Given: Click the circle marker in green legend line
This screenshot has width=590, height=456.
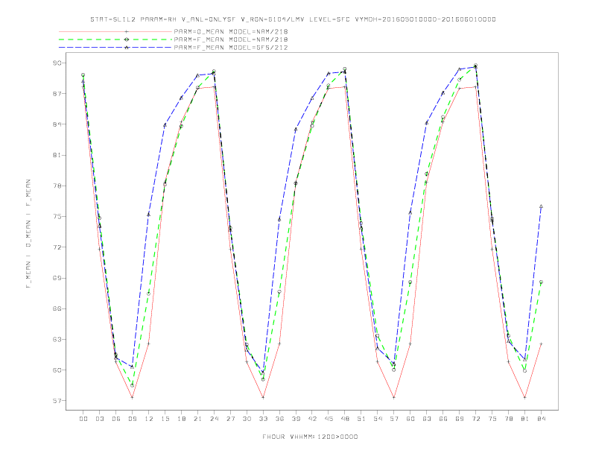Looking at the screenshot, I should point(127,39).
